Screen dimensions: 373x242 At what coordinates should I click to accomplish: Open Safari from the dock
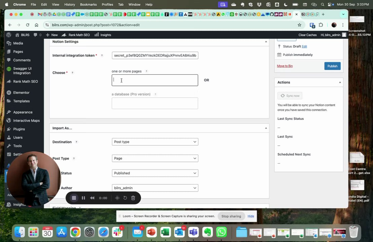pos(103,232)
